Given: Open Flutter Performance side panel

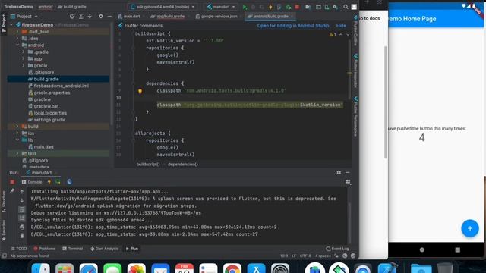Looking at the screenshot, I should (355, 116).
